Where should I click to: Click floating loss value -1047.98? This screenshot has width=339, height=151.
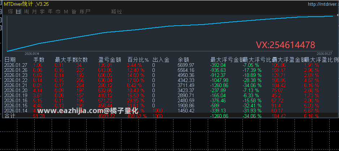[x=219, y=80]
